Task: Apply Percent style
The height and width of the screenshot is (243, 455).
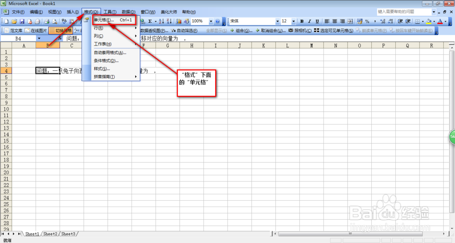Action: [367, 21]
